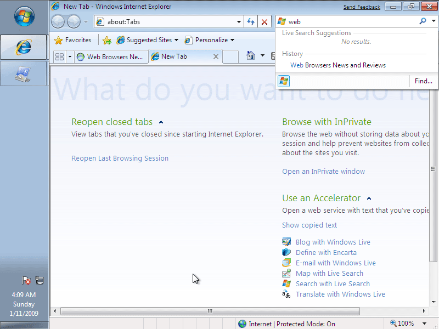Open Quick Tabs grid view
This screenshot has height=329, width=439.
click(x=60, y=56)
